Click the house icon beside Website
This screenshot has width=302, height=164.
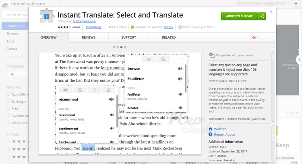(210, 129)
